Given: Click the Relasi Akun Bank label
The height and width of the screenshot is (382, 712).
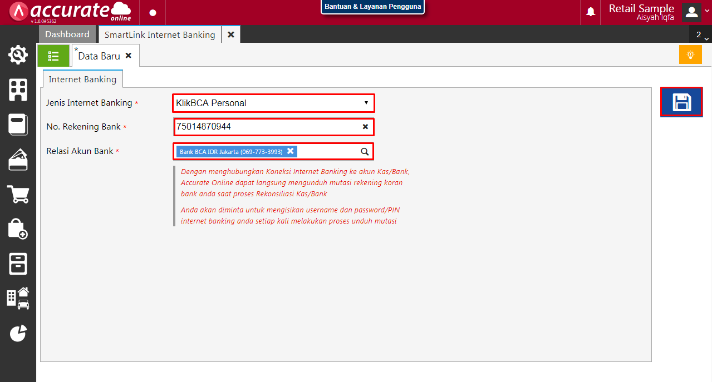Looking at the screenshot, I should (x=80, y=151).
